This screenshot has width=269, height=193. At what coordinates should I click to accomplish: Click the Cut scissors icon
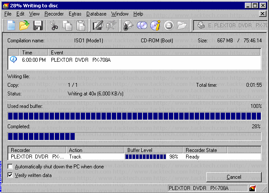tap(54, 25)
